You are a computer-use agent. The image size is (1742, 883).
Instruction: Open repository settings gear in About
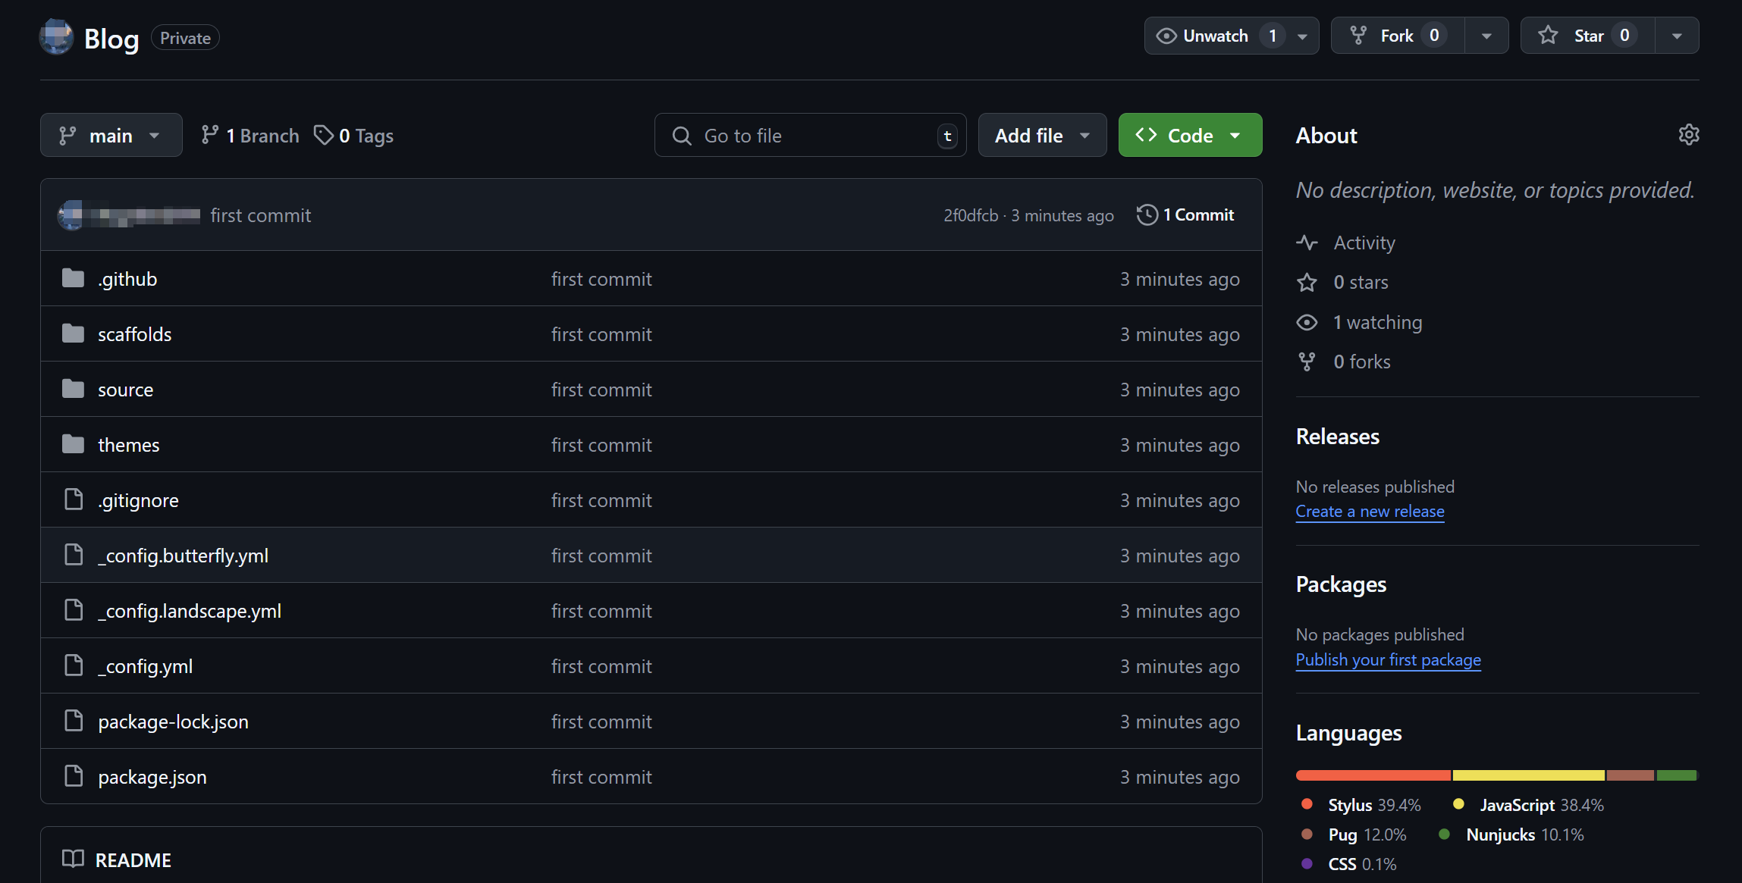pos(1688,135)
